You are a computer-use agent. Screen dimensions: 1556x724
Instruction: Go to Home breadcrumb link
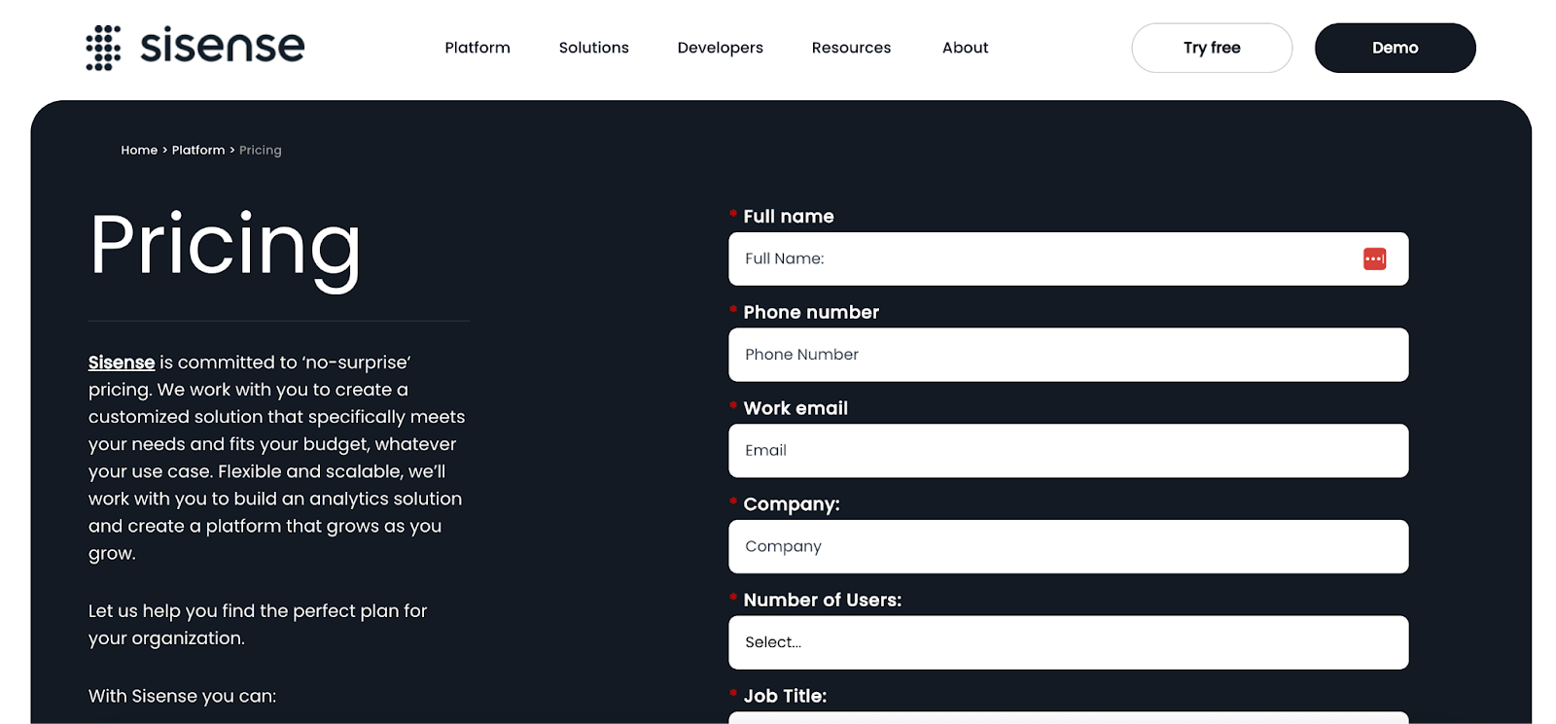(x=139, y=150)
